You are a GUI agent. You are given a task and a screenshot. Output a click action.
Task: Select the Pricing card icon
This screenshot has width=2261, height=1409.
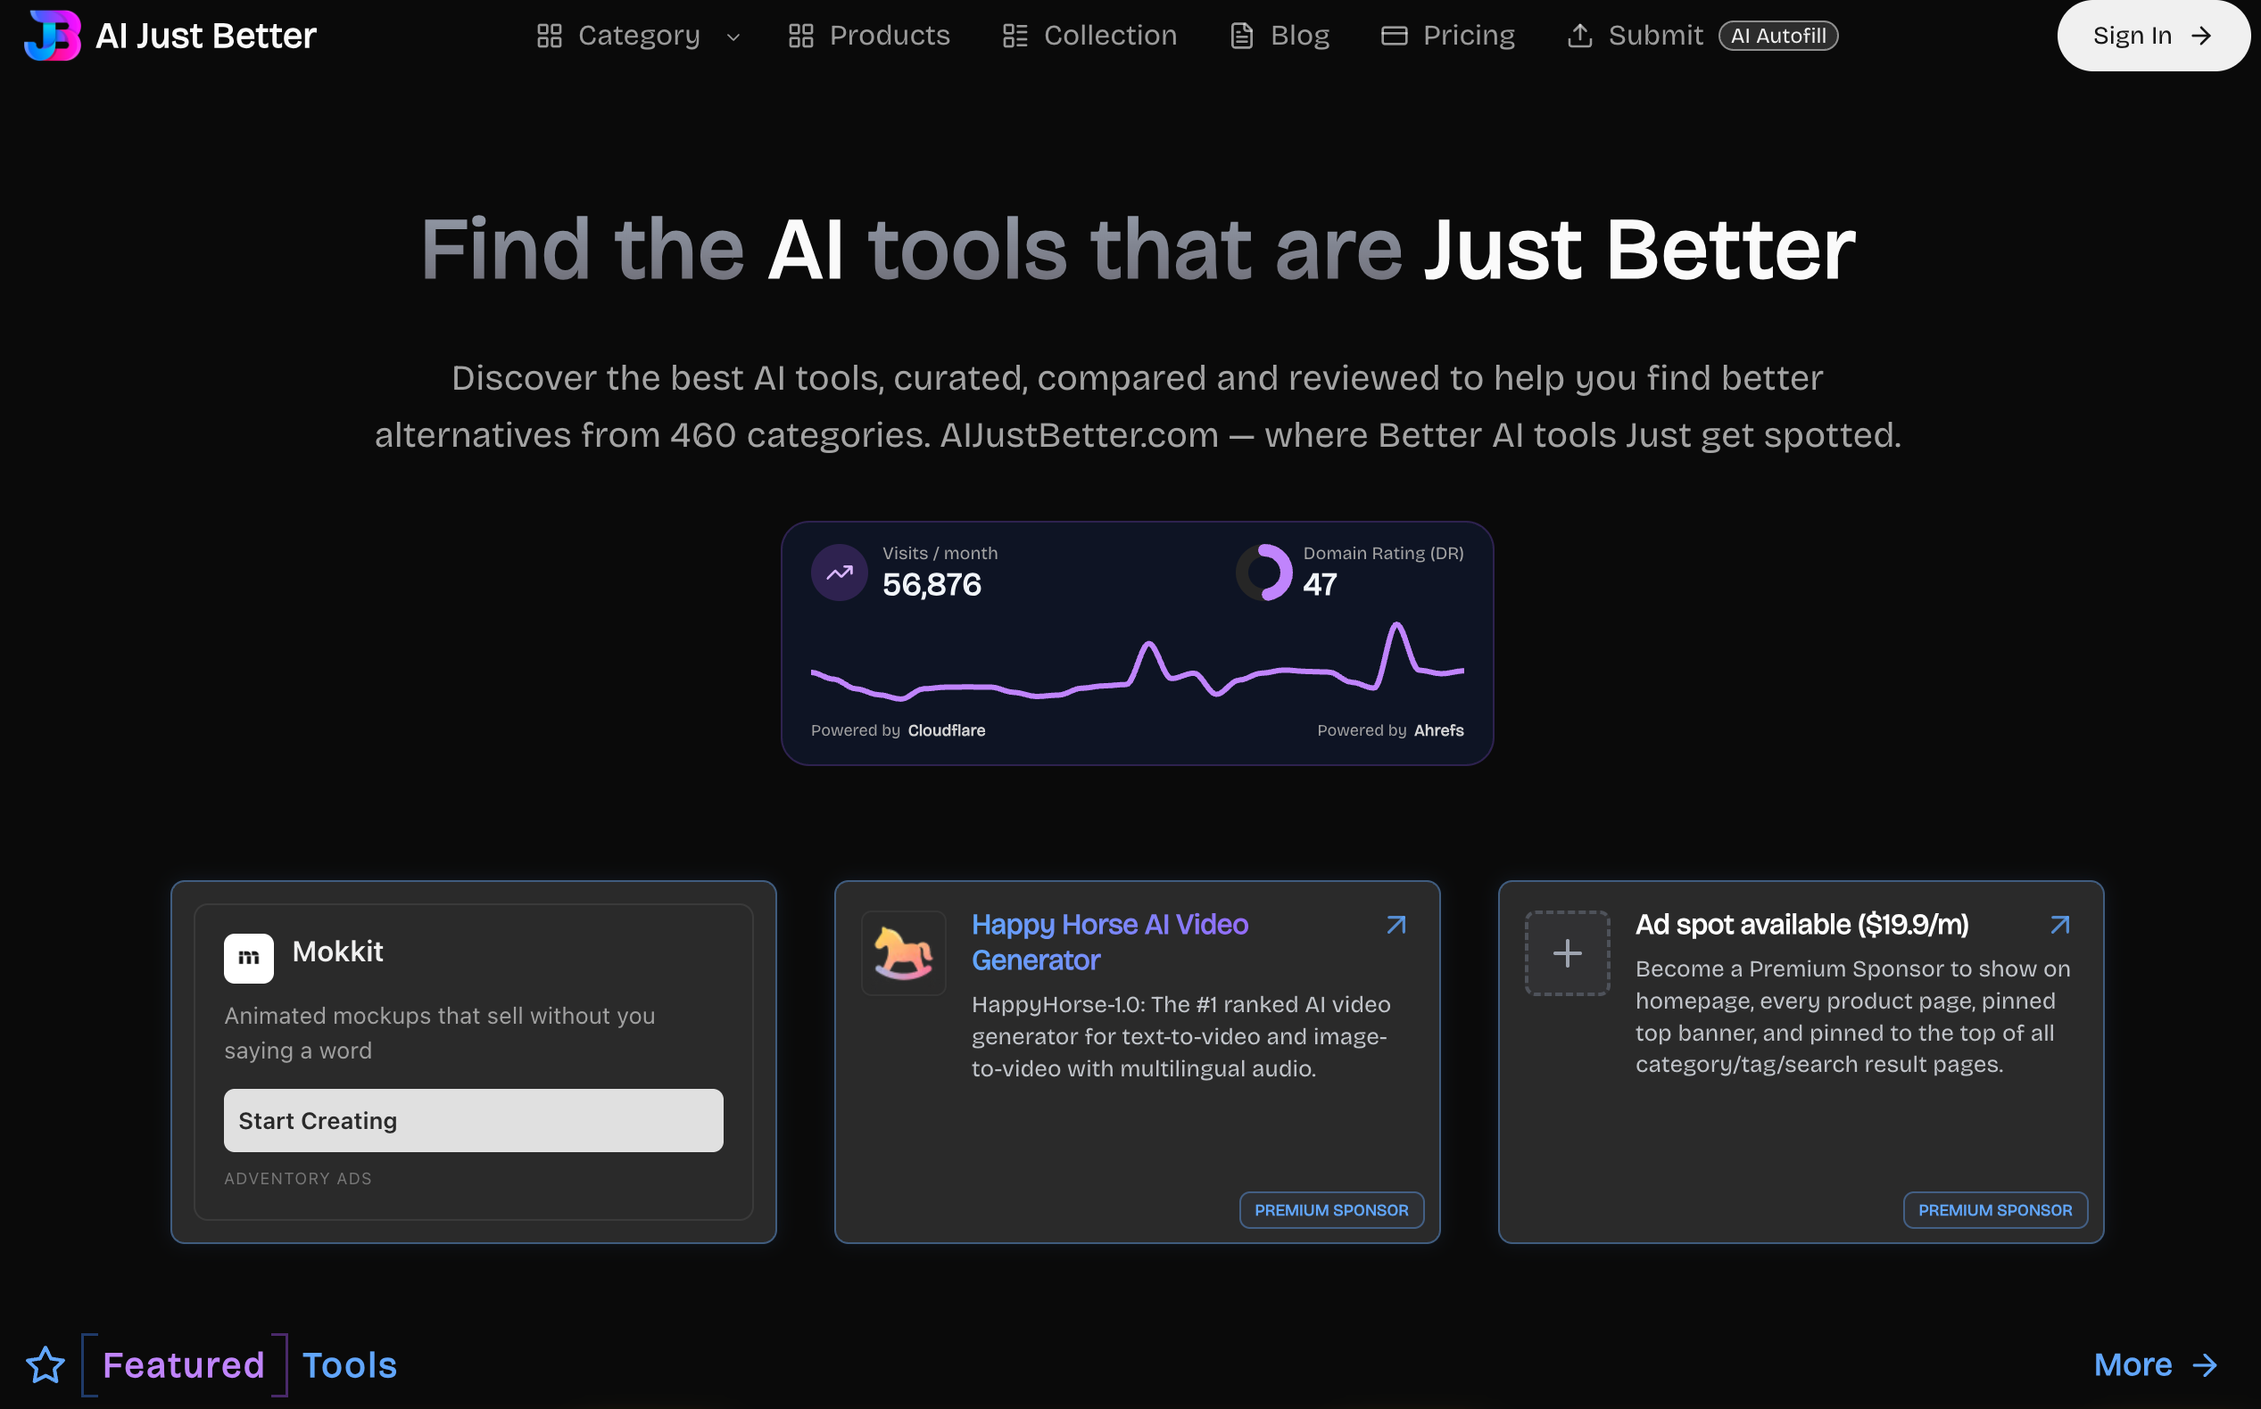click(1394, 36)
